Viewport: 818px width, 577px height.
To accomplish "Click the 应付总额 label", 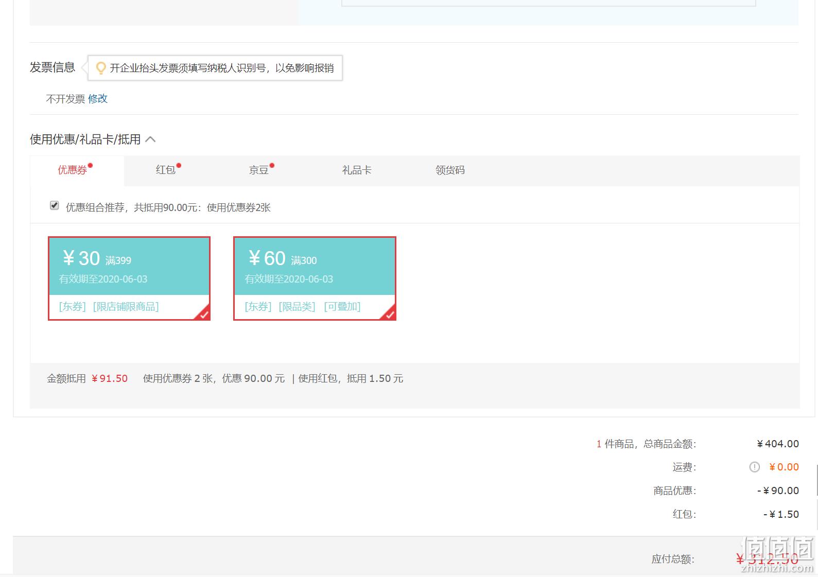I will [673, 559].
